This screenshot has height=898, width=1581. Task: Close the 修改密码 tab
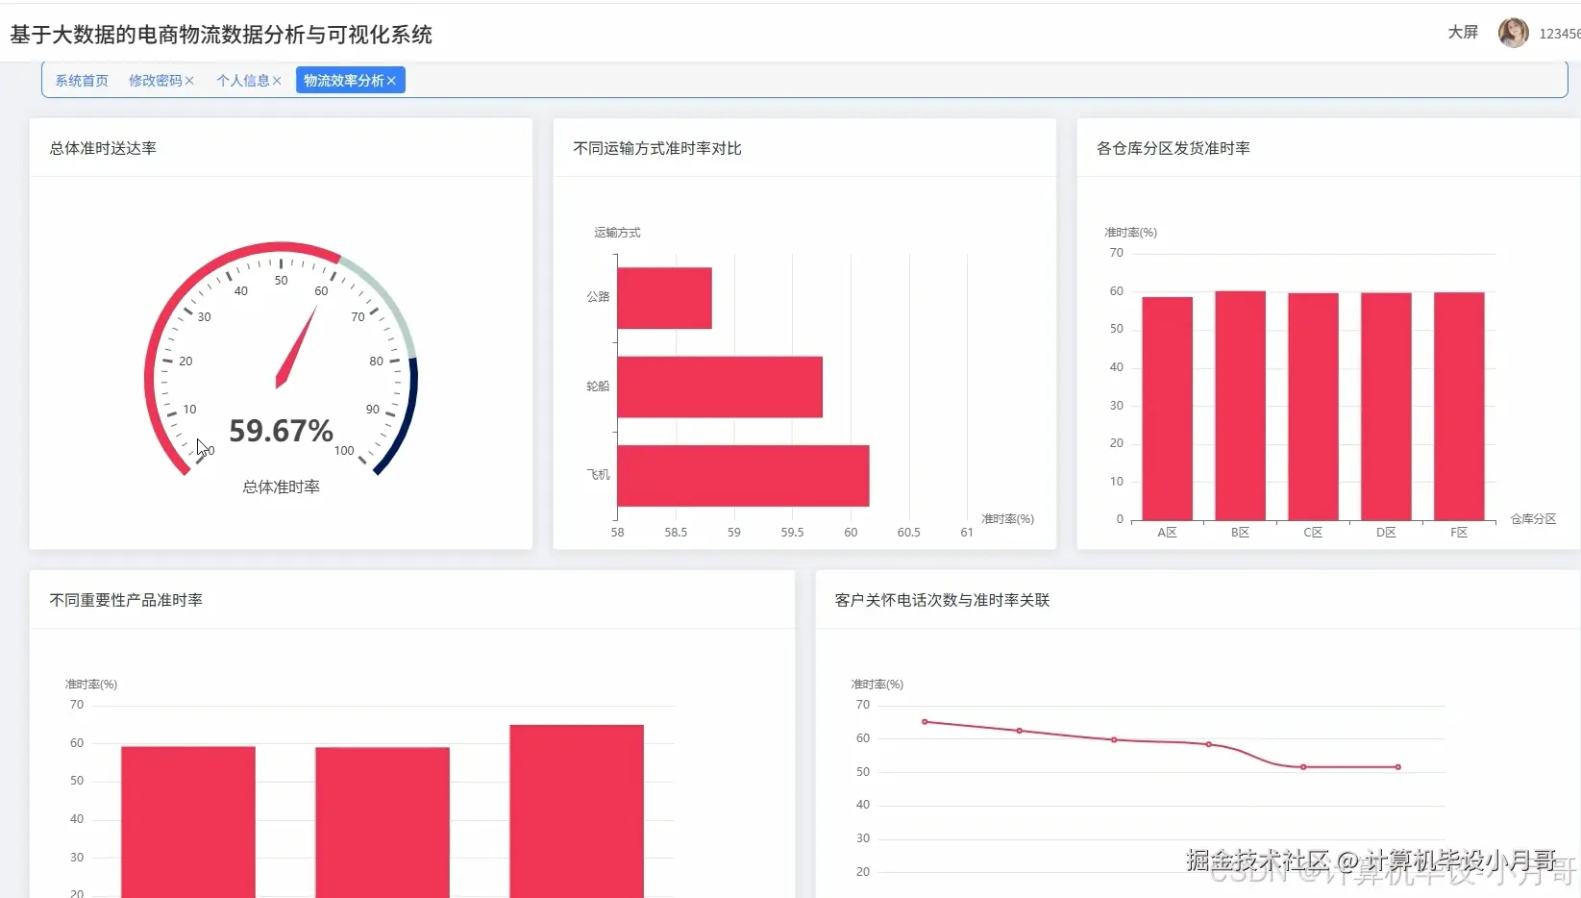coord(189,81)
